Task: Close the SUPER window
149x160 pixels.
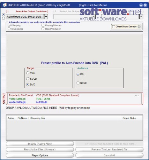Action: tap(145, 5)
